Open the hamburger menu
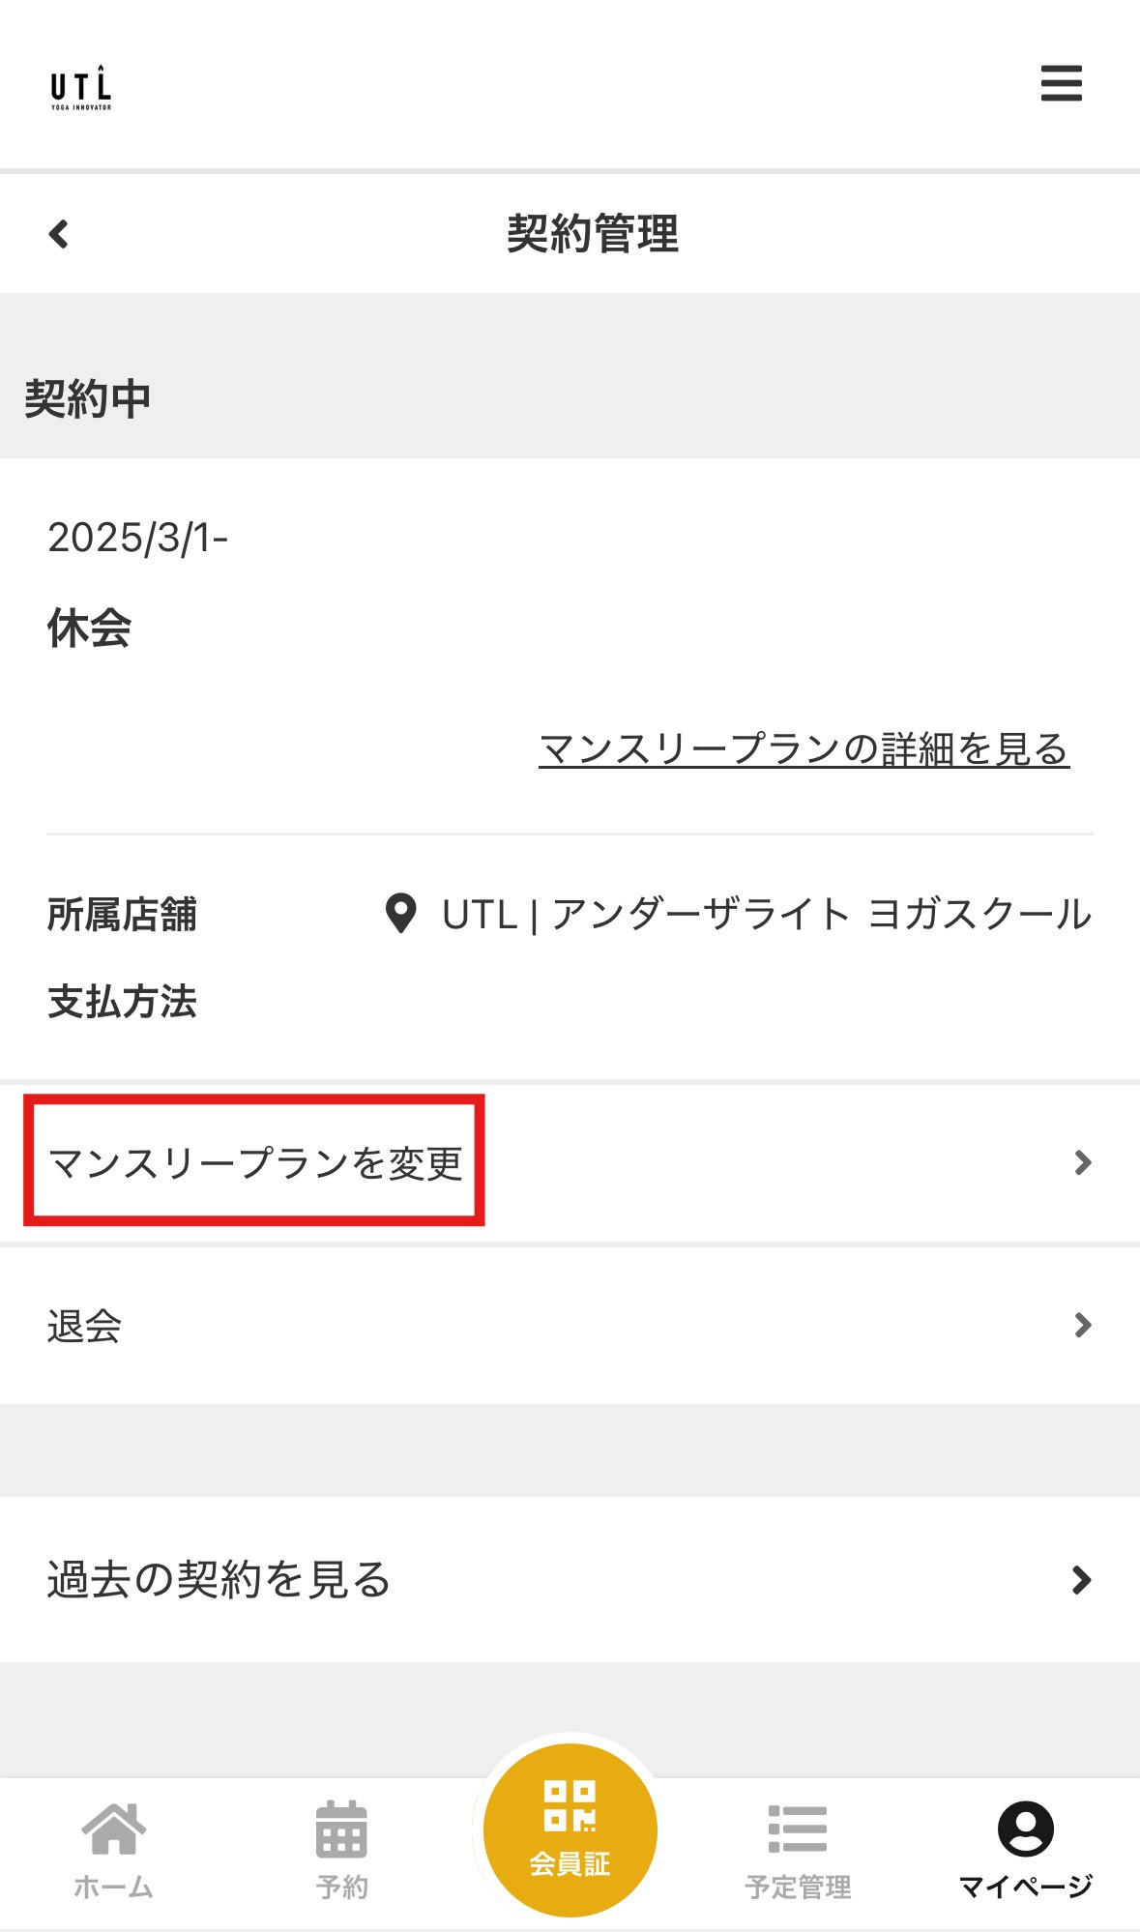This screenshot has height=1932, width=1140. click(1061, 83)
